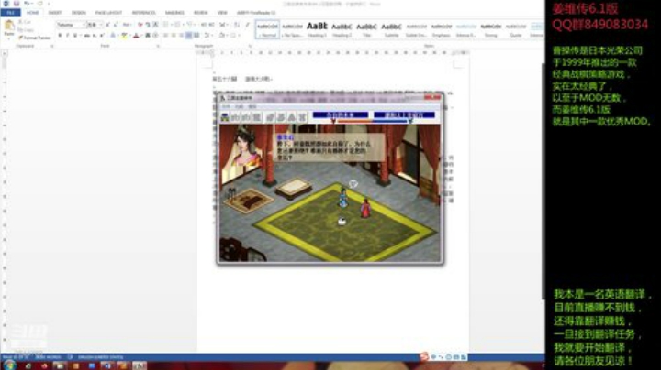Click Clear All Formatting icon
This screenshot has height=370, width=661.
[x=140, y=25]
